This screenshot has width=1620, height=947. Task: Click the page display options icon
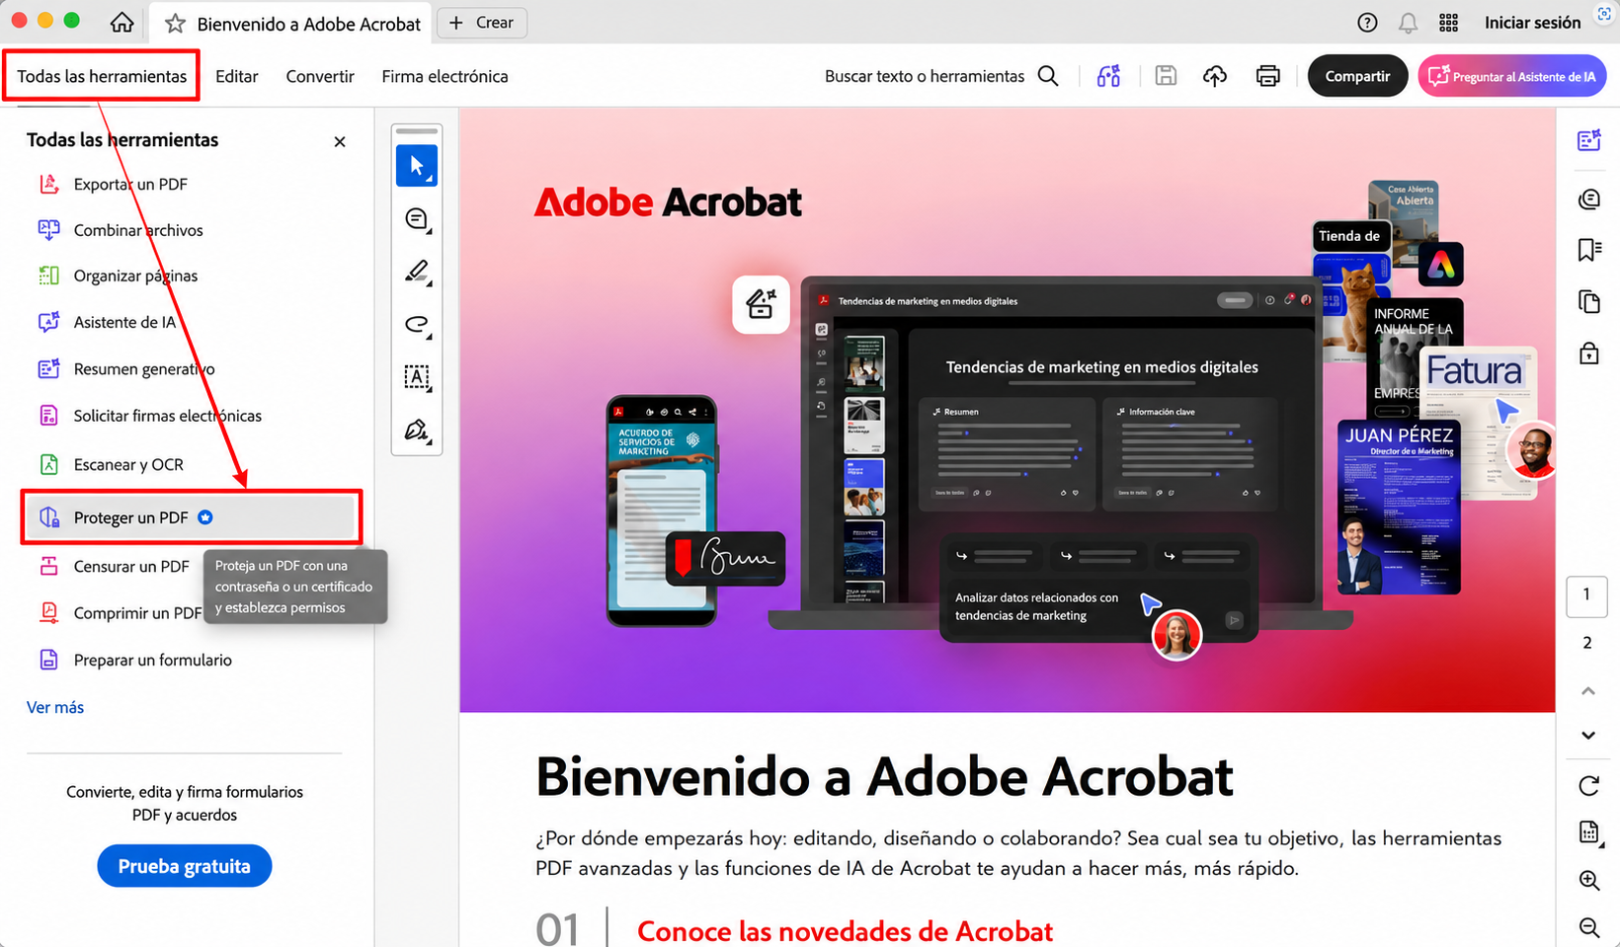coord(1588,832)
